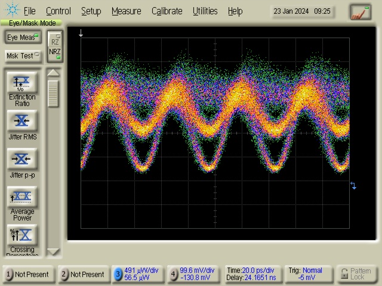Open the Measure menu
Viewport: 382px width, 286px height.
[126, 11]
